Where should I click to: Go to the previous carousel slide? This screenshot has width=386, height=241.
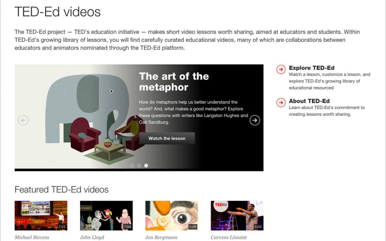pos(23,120)
